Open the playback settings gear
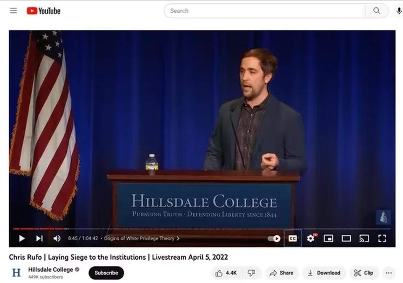Screen dimensions: 403x283 (x=311, y=238)
